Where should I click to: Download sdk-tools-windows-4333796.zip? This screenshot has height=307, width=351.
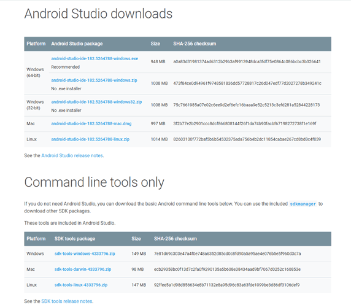click(x=85, y=254)
